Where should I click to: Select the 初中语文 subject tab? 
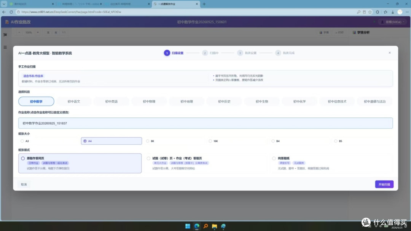74,101
